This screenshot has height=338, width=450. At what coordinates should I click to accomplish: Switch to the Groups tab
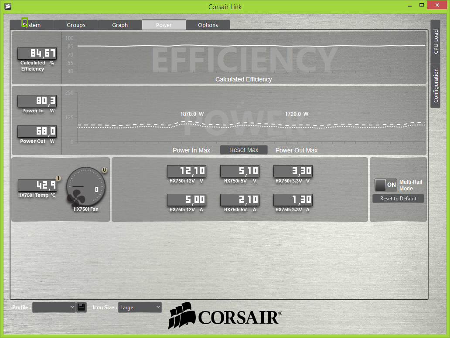(76, 25)
